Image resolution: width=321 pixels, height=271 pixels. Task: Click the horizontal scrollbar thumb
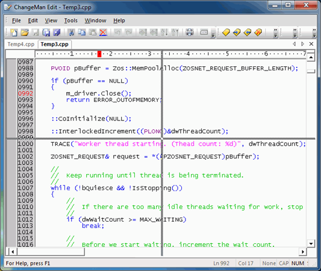51,252
